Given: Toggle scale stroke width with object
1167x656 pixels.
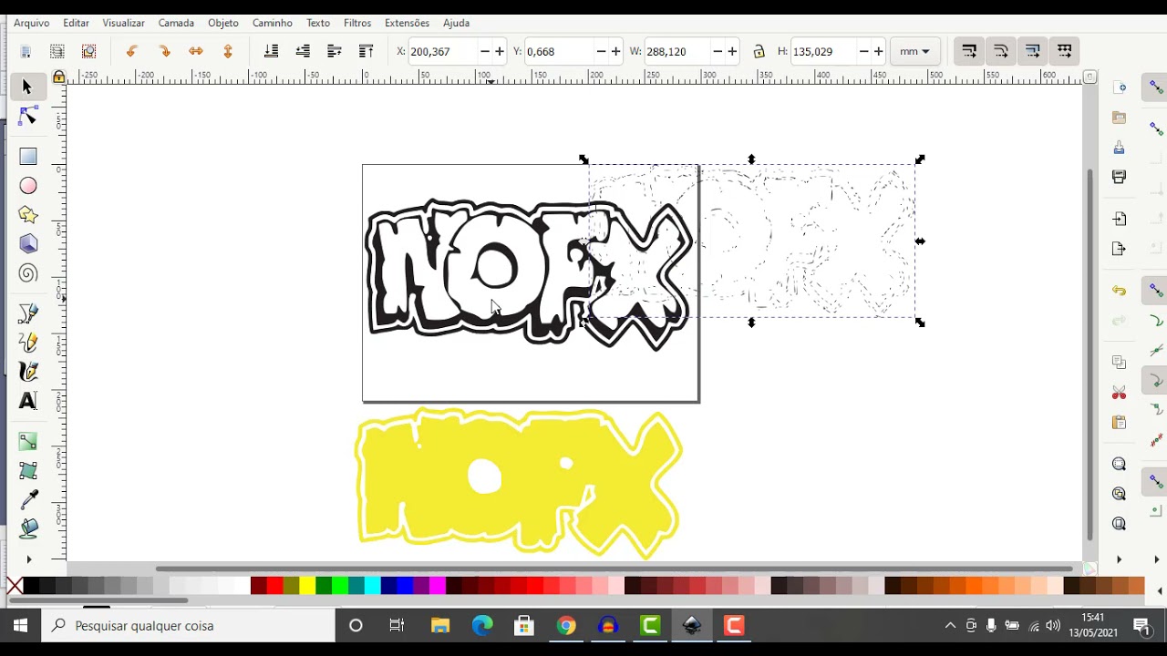Looking at the screenshot, I should pos(969,51).
